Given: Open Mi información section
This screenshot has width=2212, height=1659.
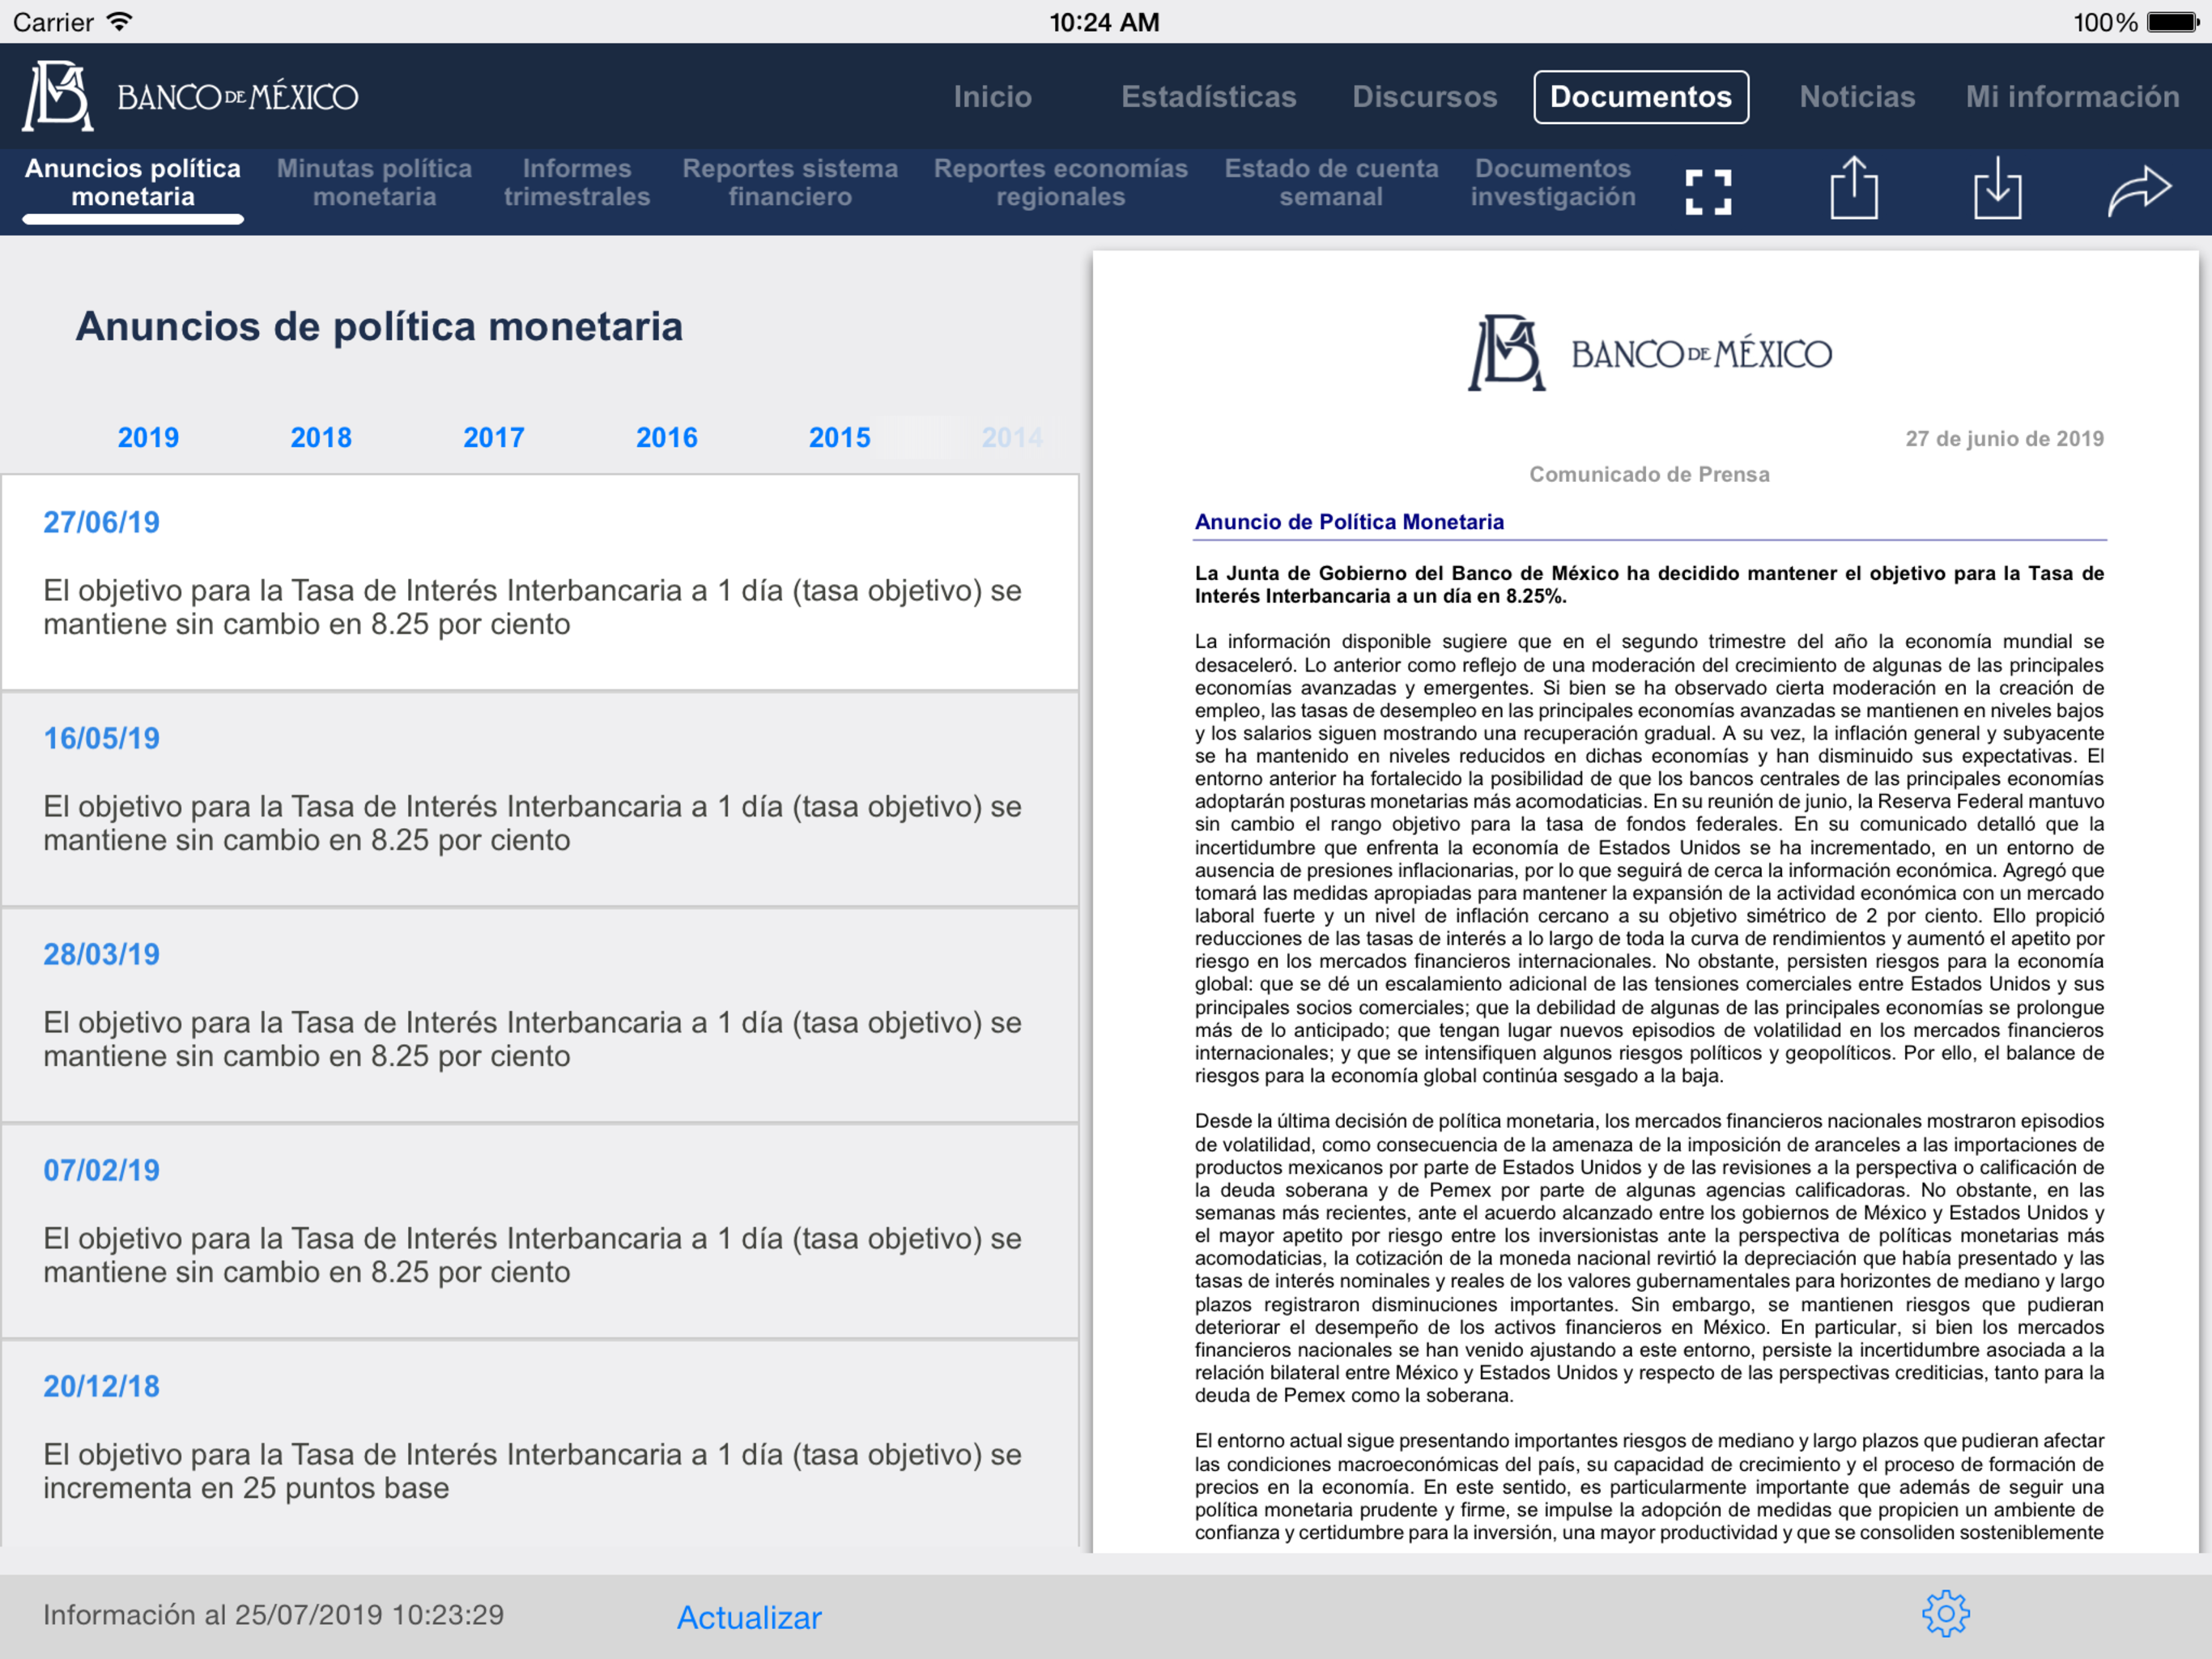Looking at the screenshot, I should [2072, 96].
